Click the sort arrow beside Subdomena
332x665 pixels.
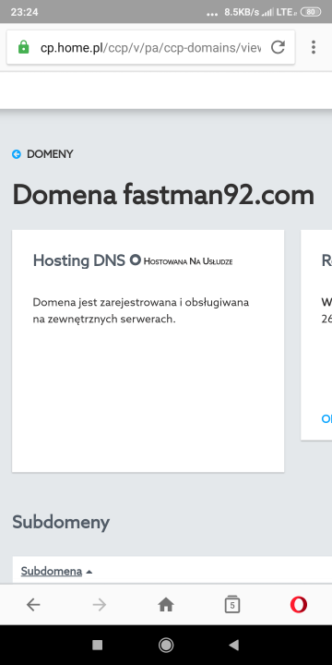pos(89,572)
